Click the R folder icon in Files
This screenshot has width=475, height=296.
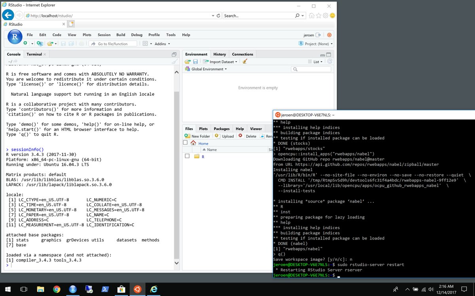click(x=197, y=157)
